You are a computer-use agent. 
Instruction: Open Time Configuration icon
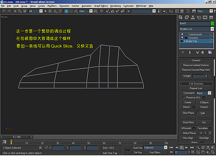193,152
